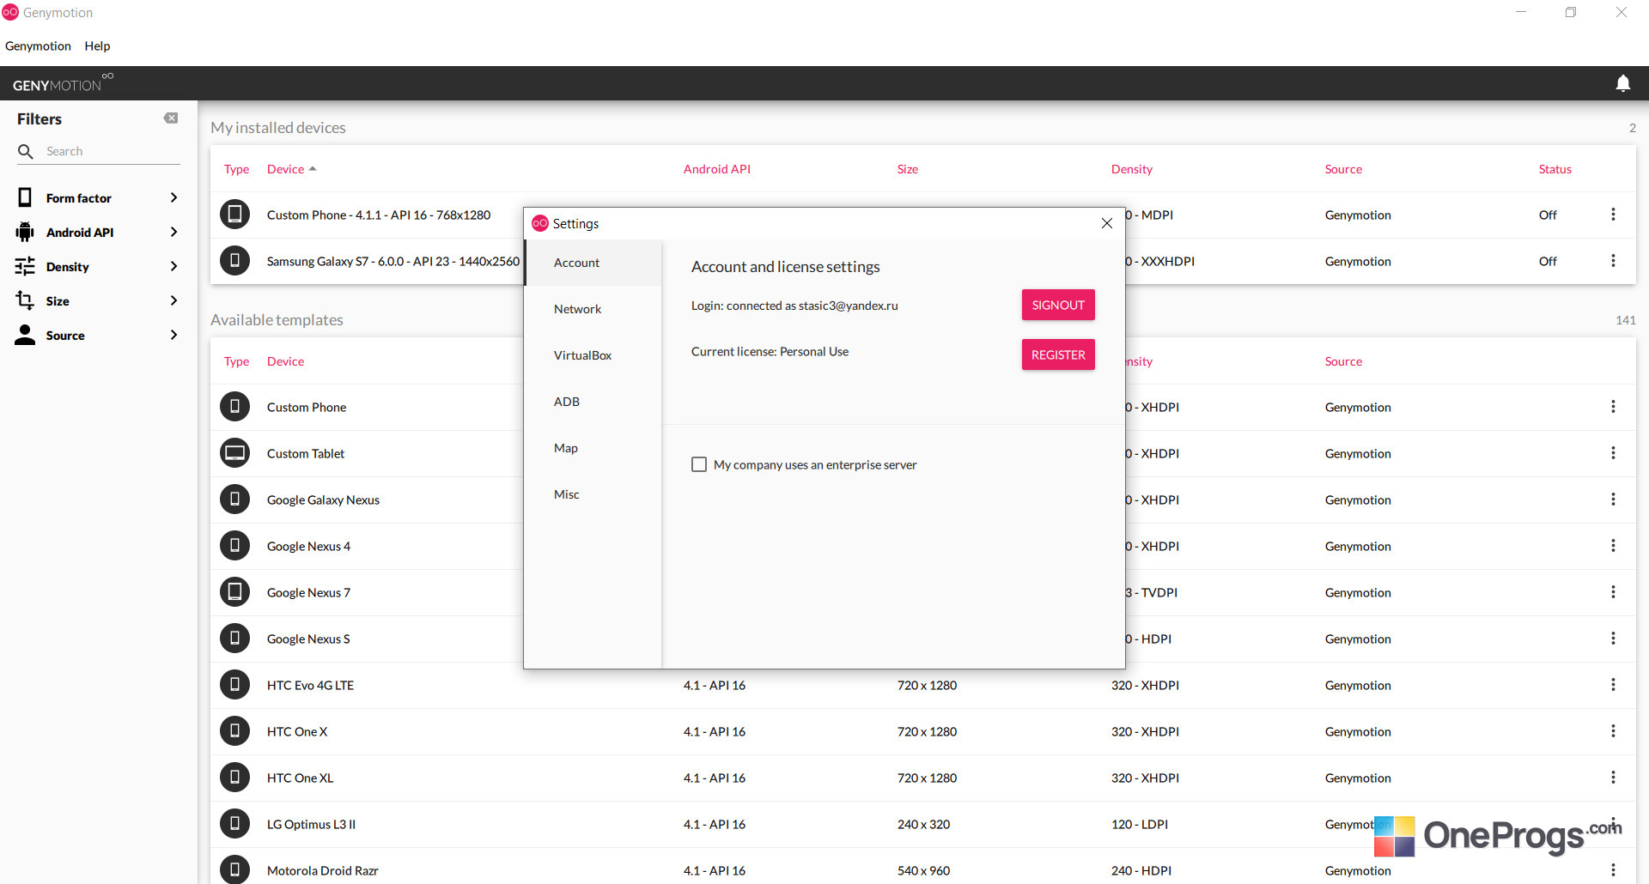Sort installed devices by Density column

(1132, 169)
